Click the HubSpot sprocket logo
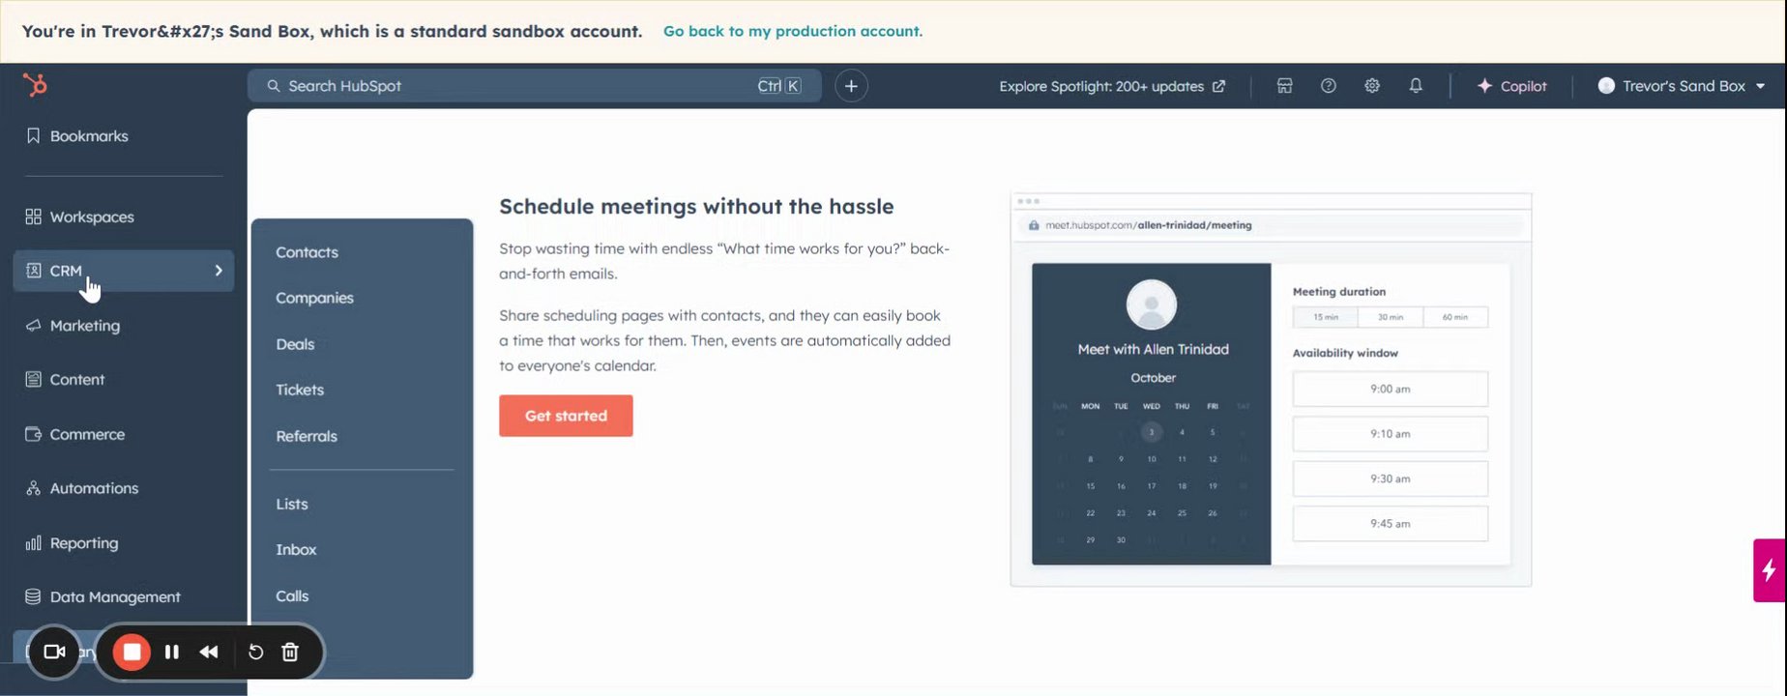This screenshot has height=696, width=1787. [x=35, y=86]
